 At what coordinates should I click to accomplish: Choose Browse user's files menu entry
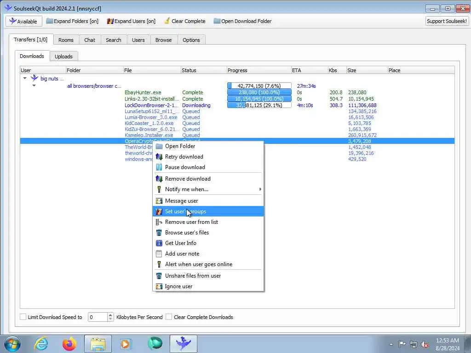click(208, 232)
